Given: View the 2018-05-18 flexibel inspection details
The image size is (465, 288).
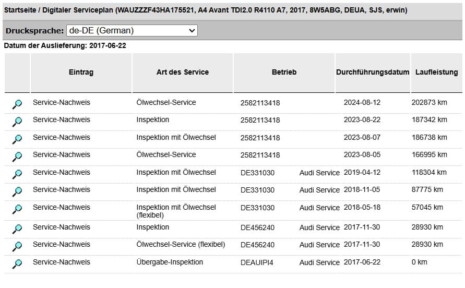Looking at the screenshot, I should pos(17,209).
